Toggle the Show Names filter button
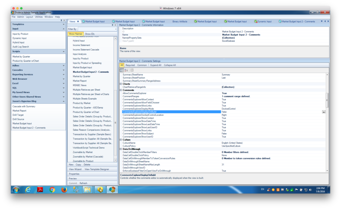The width and height of the screenshot is (341, 209). pyautogui.click(x=76, y=34)
